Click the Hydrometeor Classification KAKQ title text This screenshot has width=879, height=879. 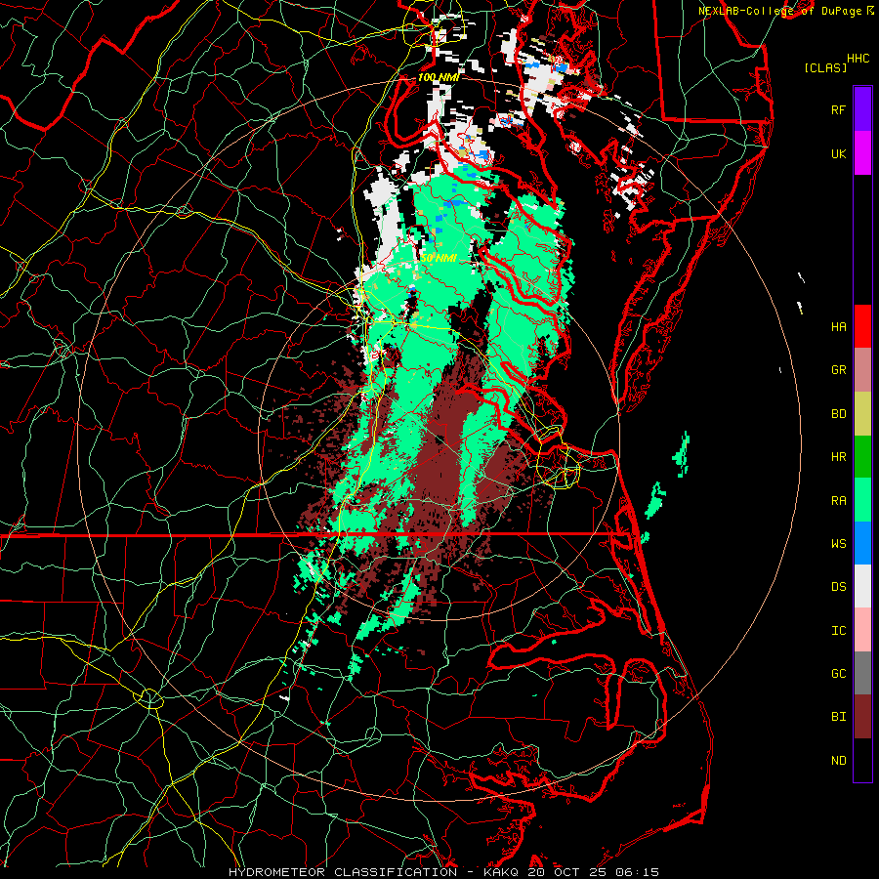pos(444,872)
